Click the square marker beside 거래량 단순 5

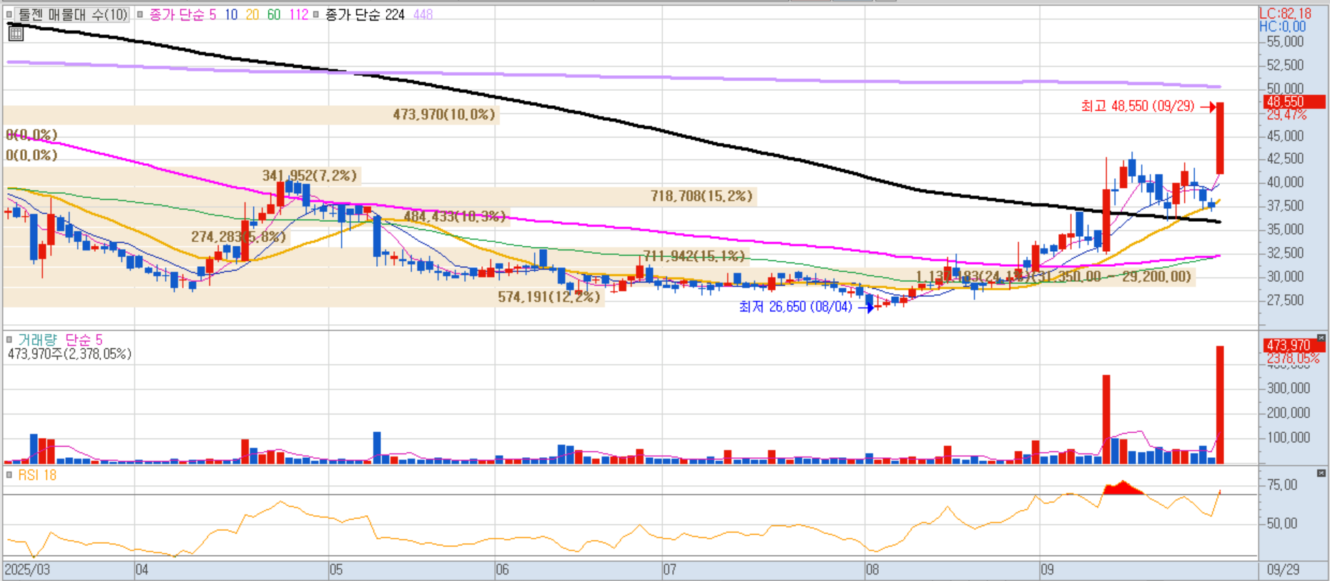[x=9, y=339]
